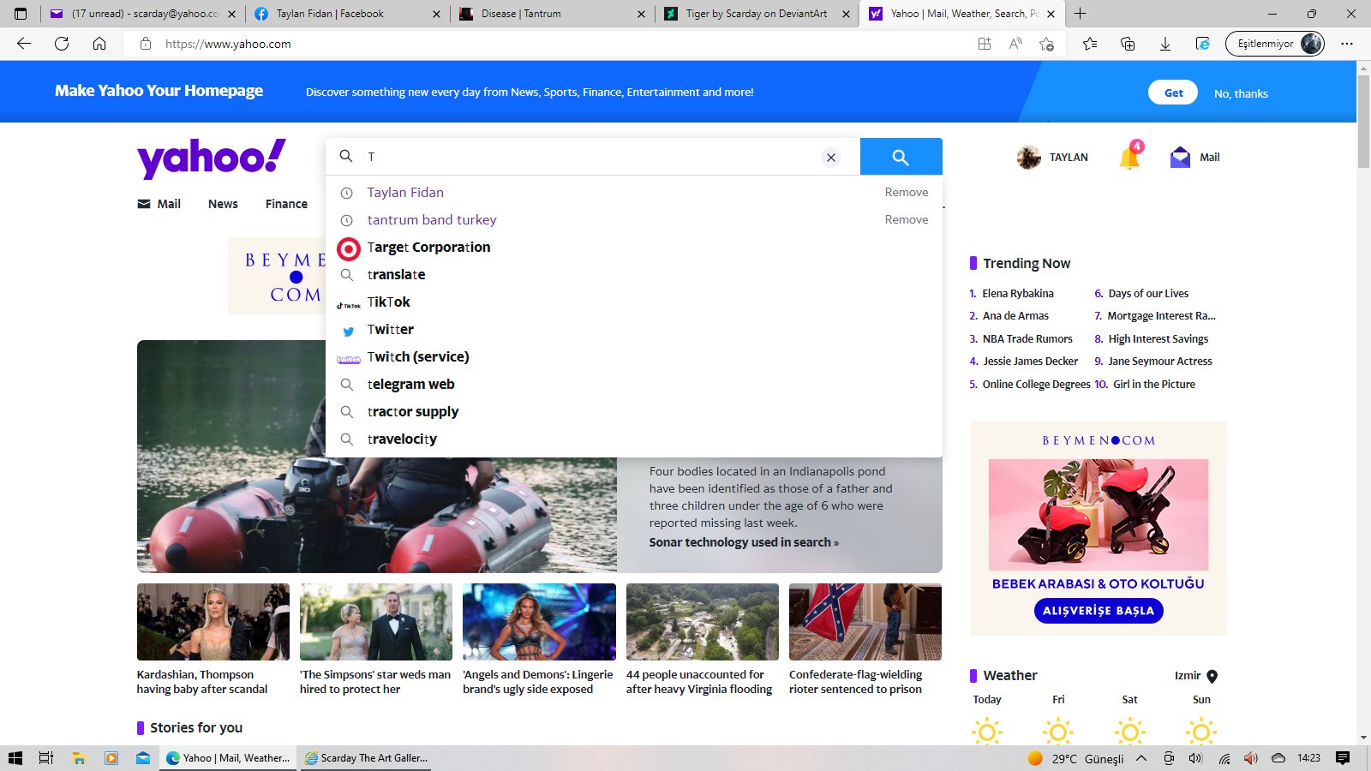The height and width of the screenshot is (771, 1371).
Task: Open a new browser tab
Action: [1080, 14]
